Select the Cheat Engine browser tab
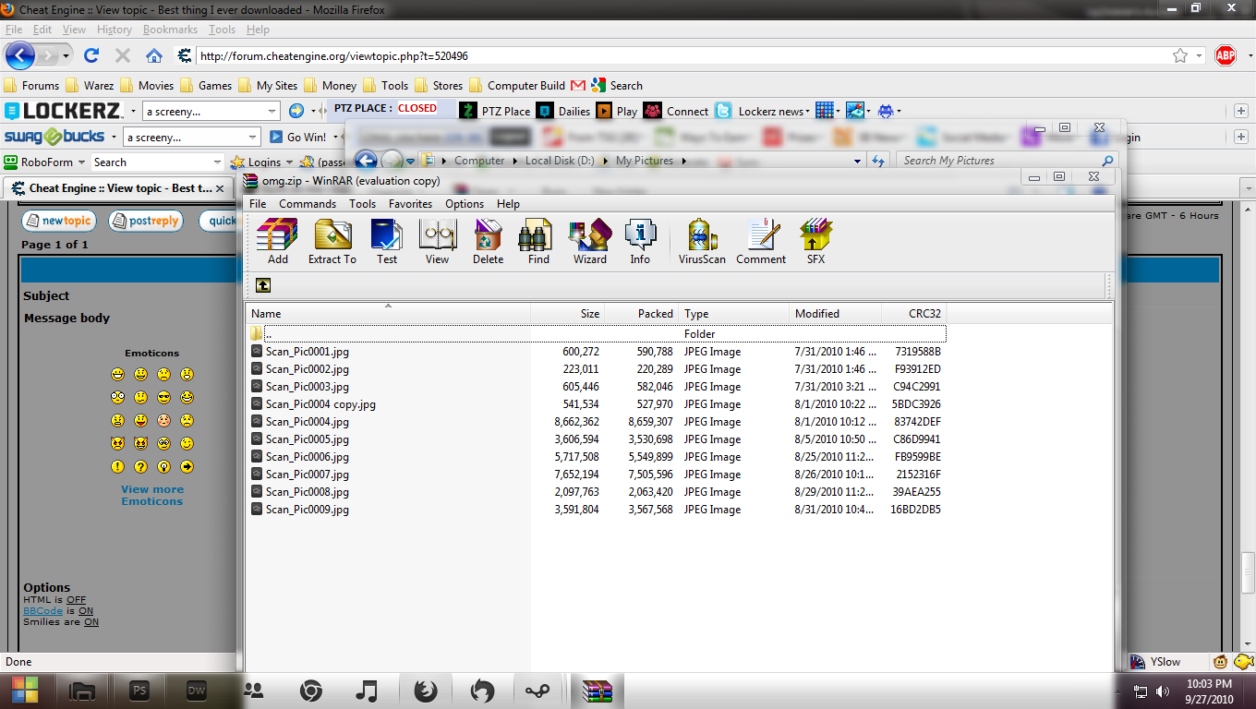 118,188
